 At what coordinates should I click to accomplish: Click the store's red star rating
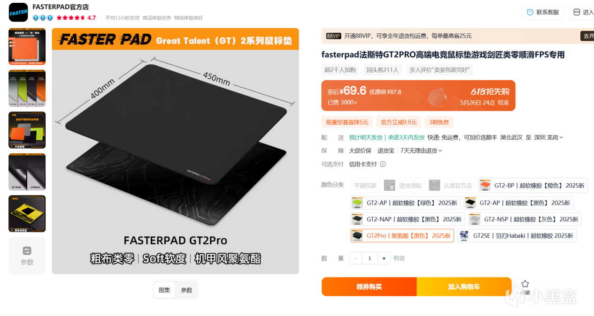click(70, 18)
